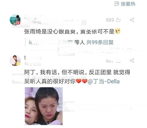Like the comment with 989 likes

tap(118, 20)
